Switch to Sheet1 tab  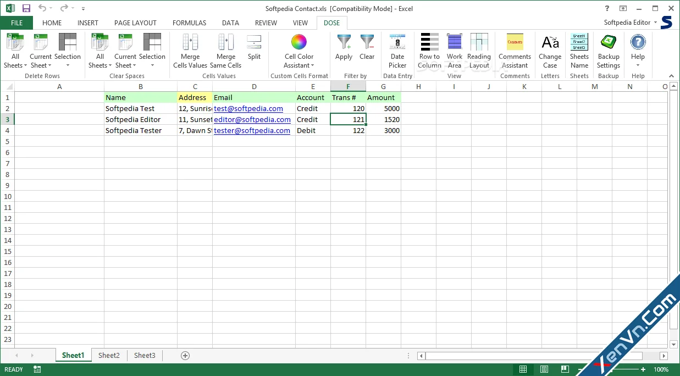(73, 355)
